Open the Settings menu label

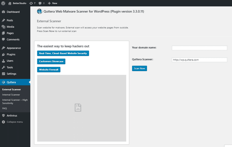[11, 74]
